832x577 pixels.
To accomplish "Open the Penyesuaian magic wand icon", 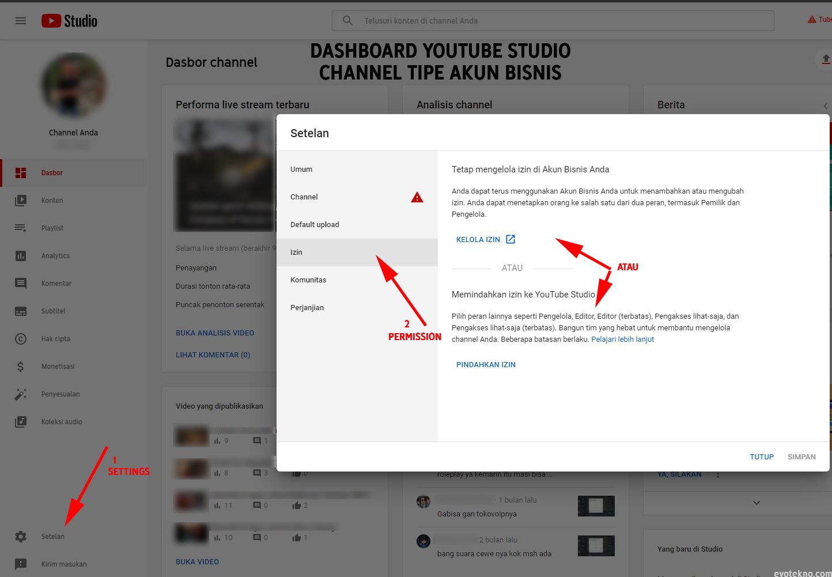I will 21,394.
